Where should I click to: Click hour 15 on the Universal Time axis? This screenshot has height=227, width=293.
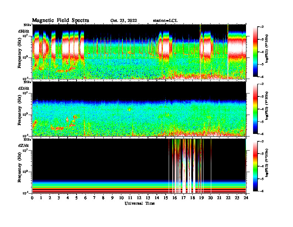[166, 198]
